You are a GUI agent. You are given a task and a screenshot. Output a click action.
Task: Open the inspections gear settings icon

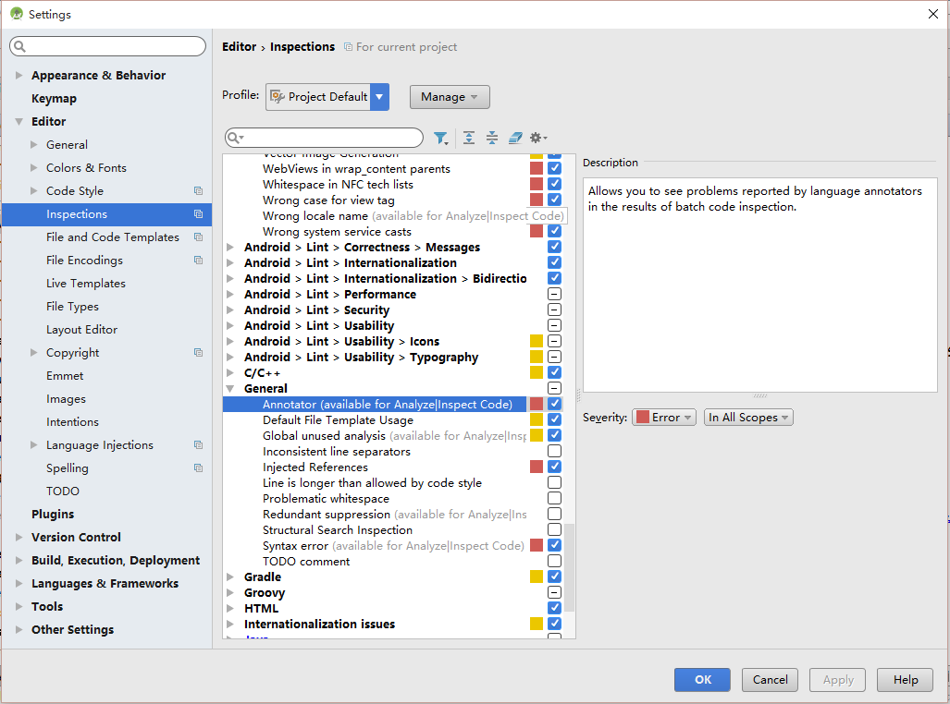tap(538, 138)
